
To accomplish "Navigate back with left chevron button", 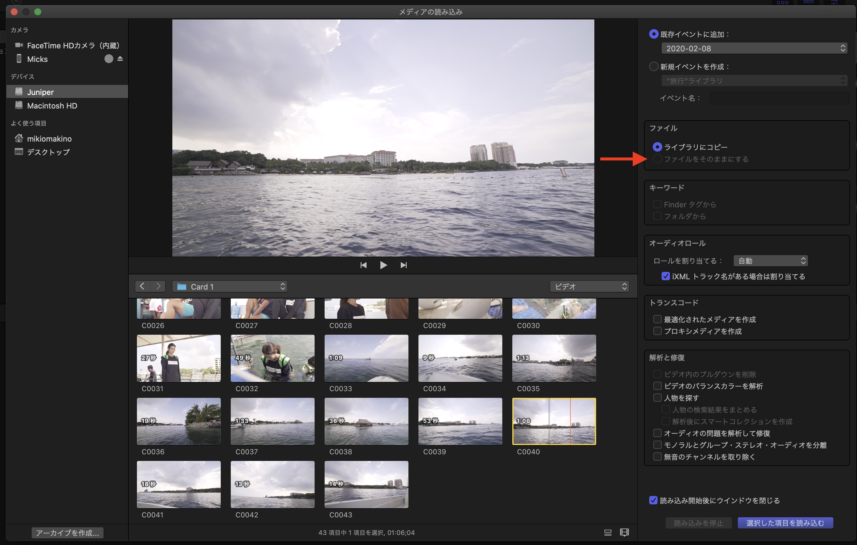I will (x=142, y=286).
